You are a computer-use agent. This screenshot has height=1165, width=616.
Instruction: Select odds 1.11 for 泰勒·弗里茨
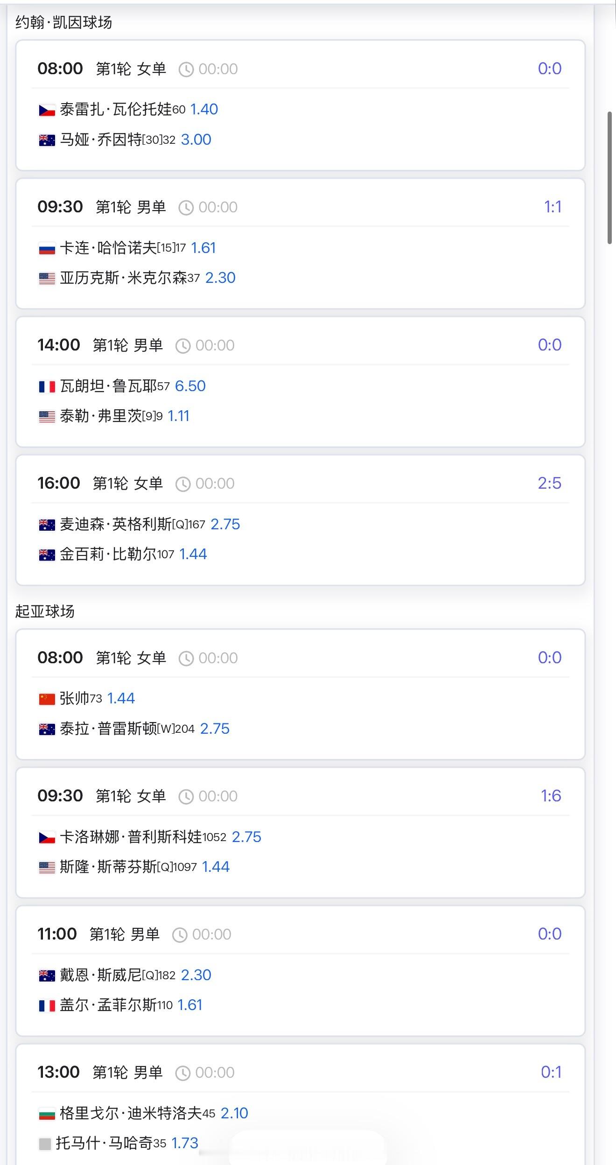[x=178, y=416]
